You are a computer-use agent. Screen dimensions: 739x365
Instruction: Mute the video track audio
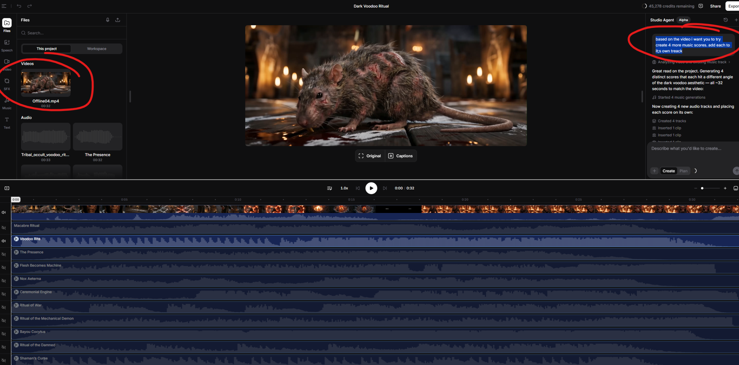point(4,212)
